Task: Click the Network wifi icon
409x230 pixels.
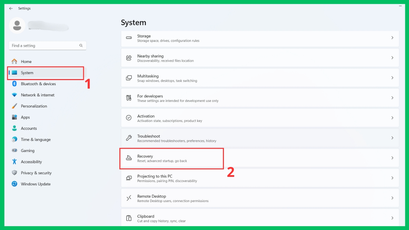Action: pos(14,95)
